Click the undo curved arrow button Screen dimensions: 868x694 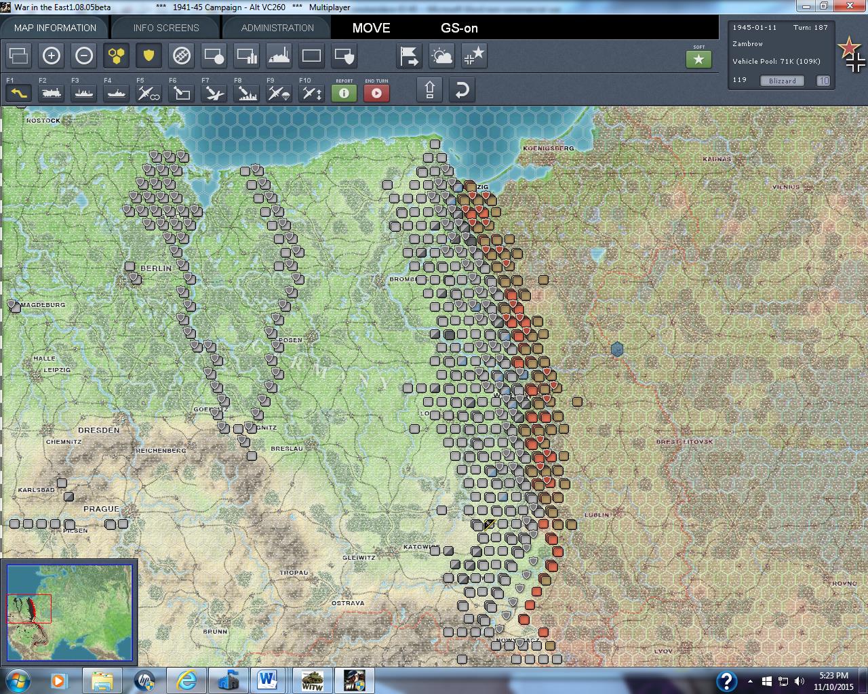(x=462, y=89)
